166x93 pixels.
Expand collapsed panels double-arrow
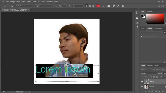tap(138, 9)
